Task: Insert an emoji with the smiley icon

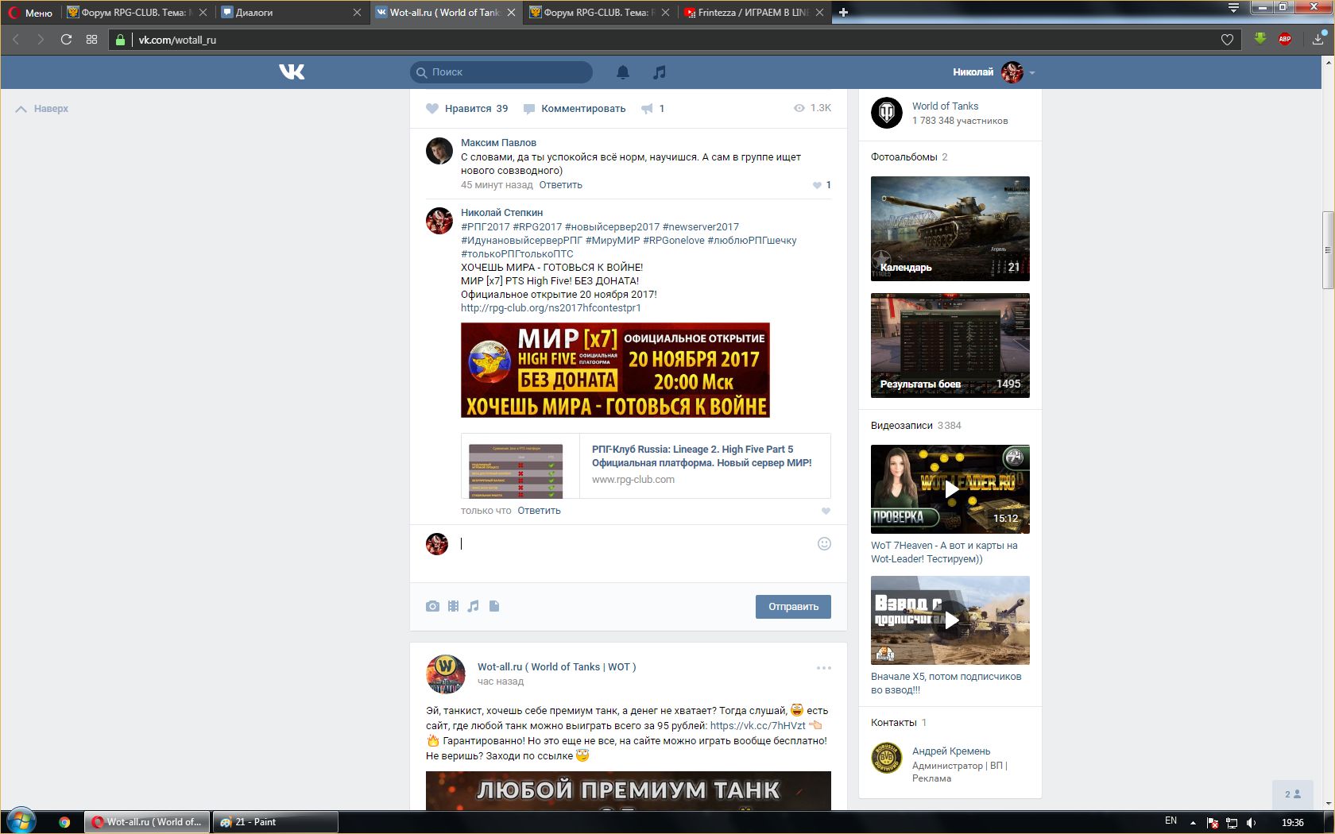Action: pyautogui.click(x=824, y=544)
